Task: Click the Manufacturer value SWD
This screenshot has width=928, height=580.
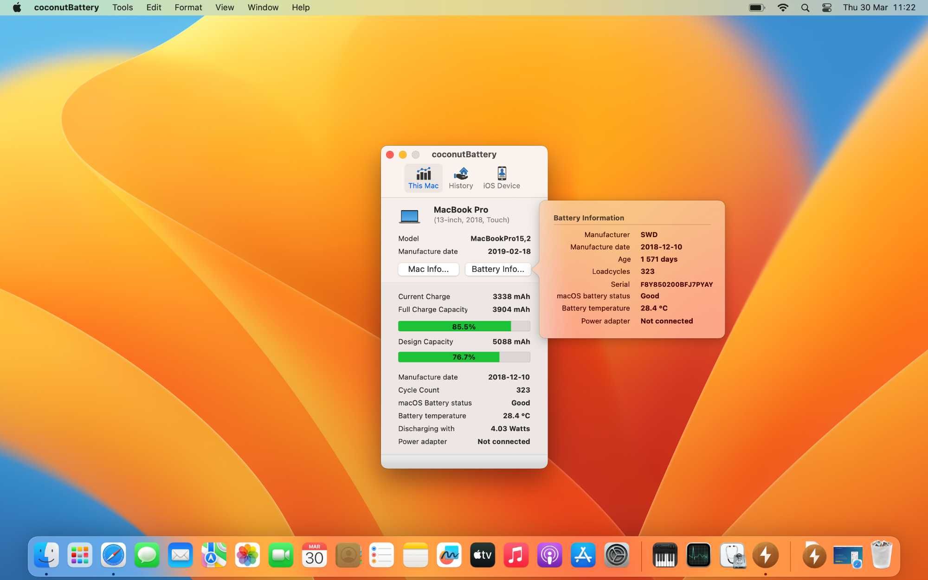Action: click(649, 235)
